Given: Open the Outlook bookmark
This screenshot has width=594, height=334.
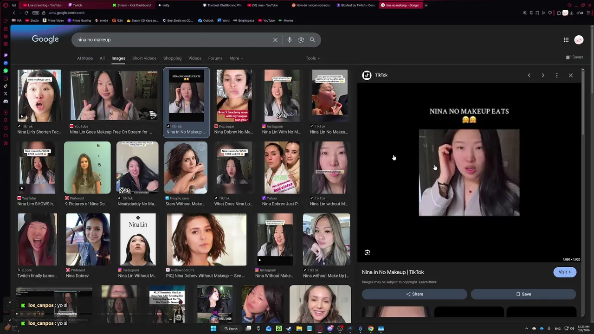Looking at the screenshot, I should click(x=206, y=20).
